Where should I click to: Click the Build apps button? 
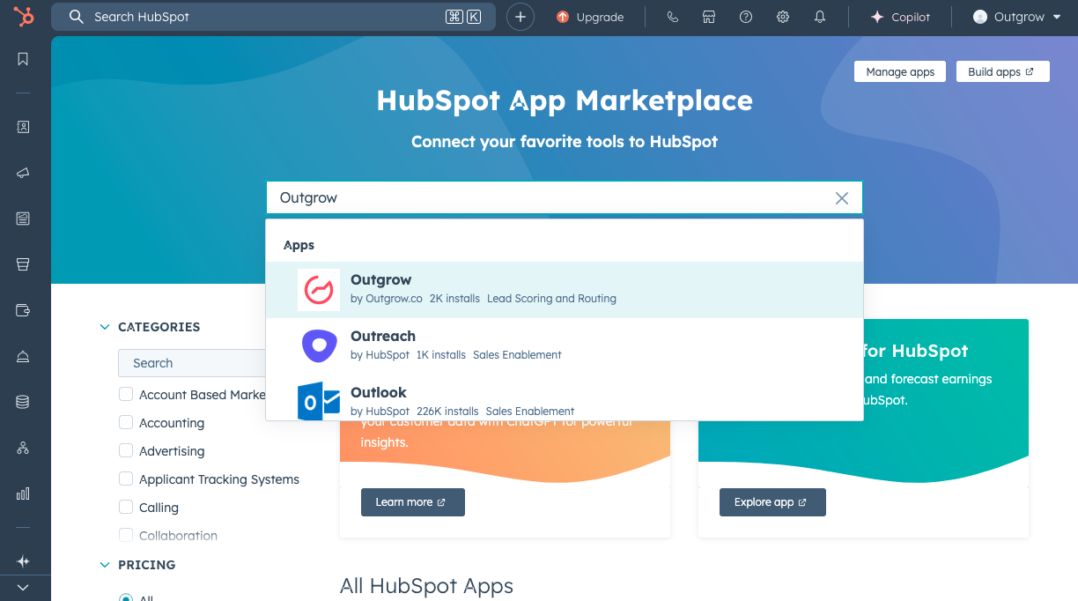click(1002, 72)
